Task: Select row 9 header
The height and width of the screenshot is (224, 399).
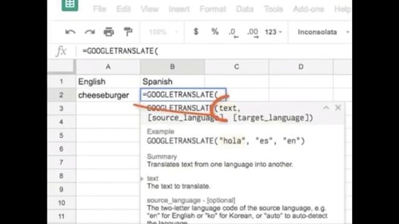Action: (61, 189)
